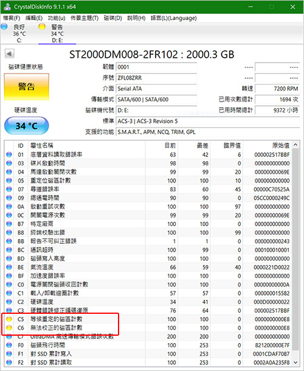Image resolution: width=304 pixels, height=371 pixels.
Task: Click the blue status icon for attribute BD
Action: (x=9, y=258)
